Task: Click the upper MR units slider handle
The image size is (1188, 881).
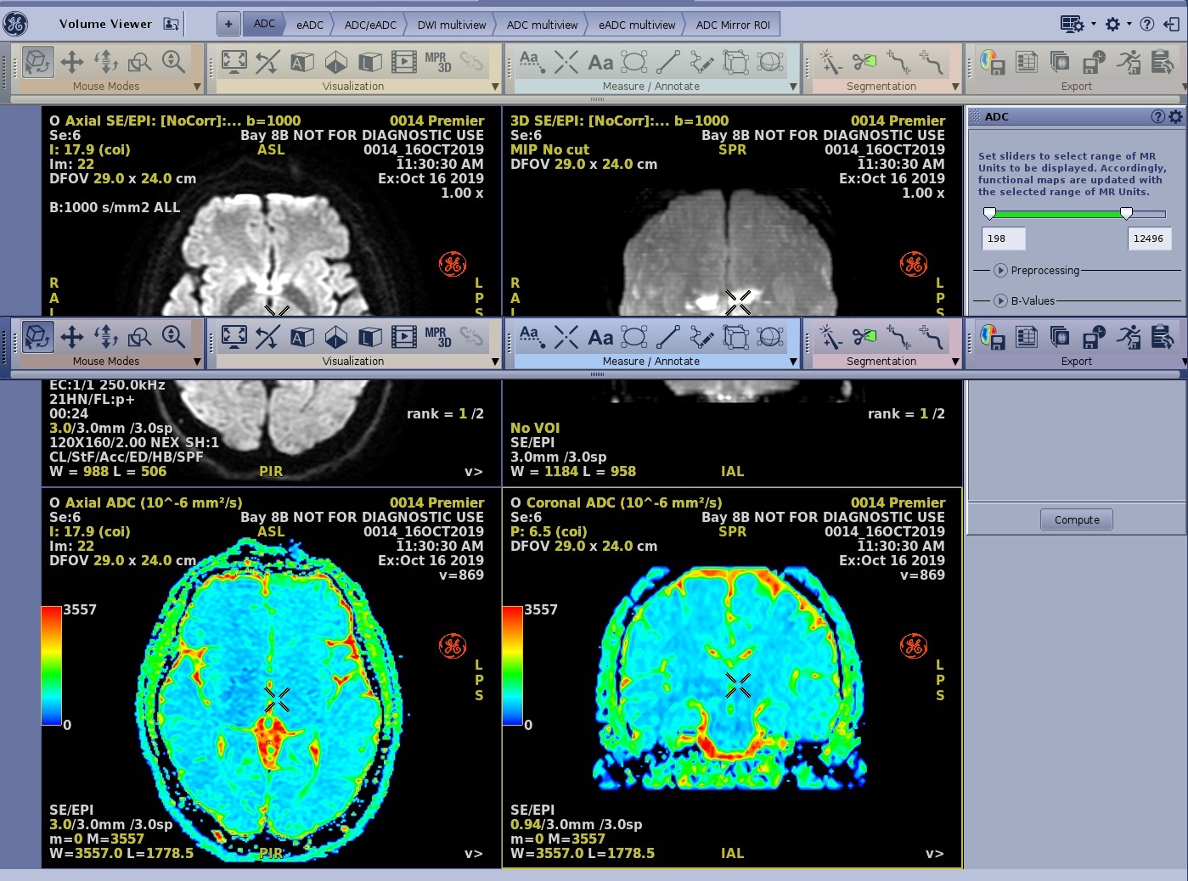Action: coord(1126,214)
